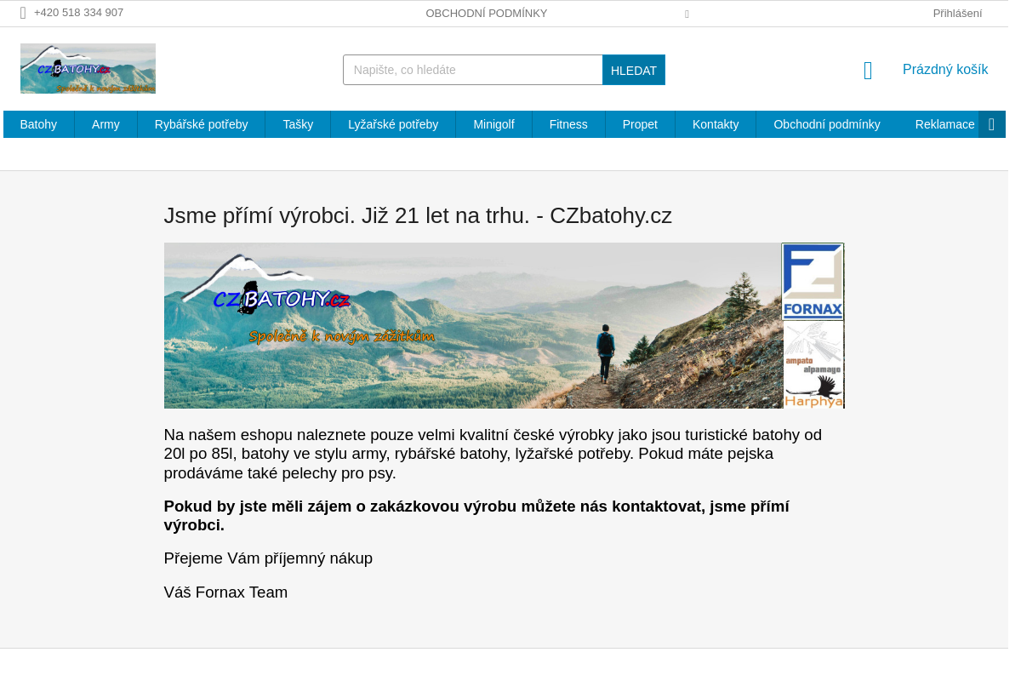The width and height of the screenshot is (1021, 681).
Task: Open the Prázdný košík link
Action: [945, 69]
